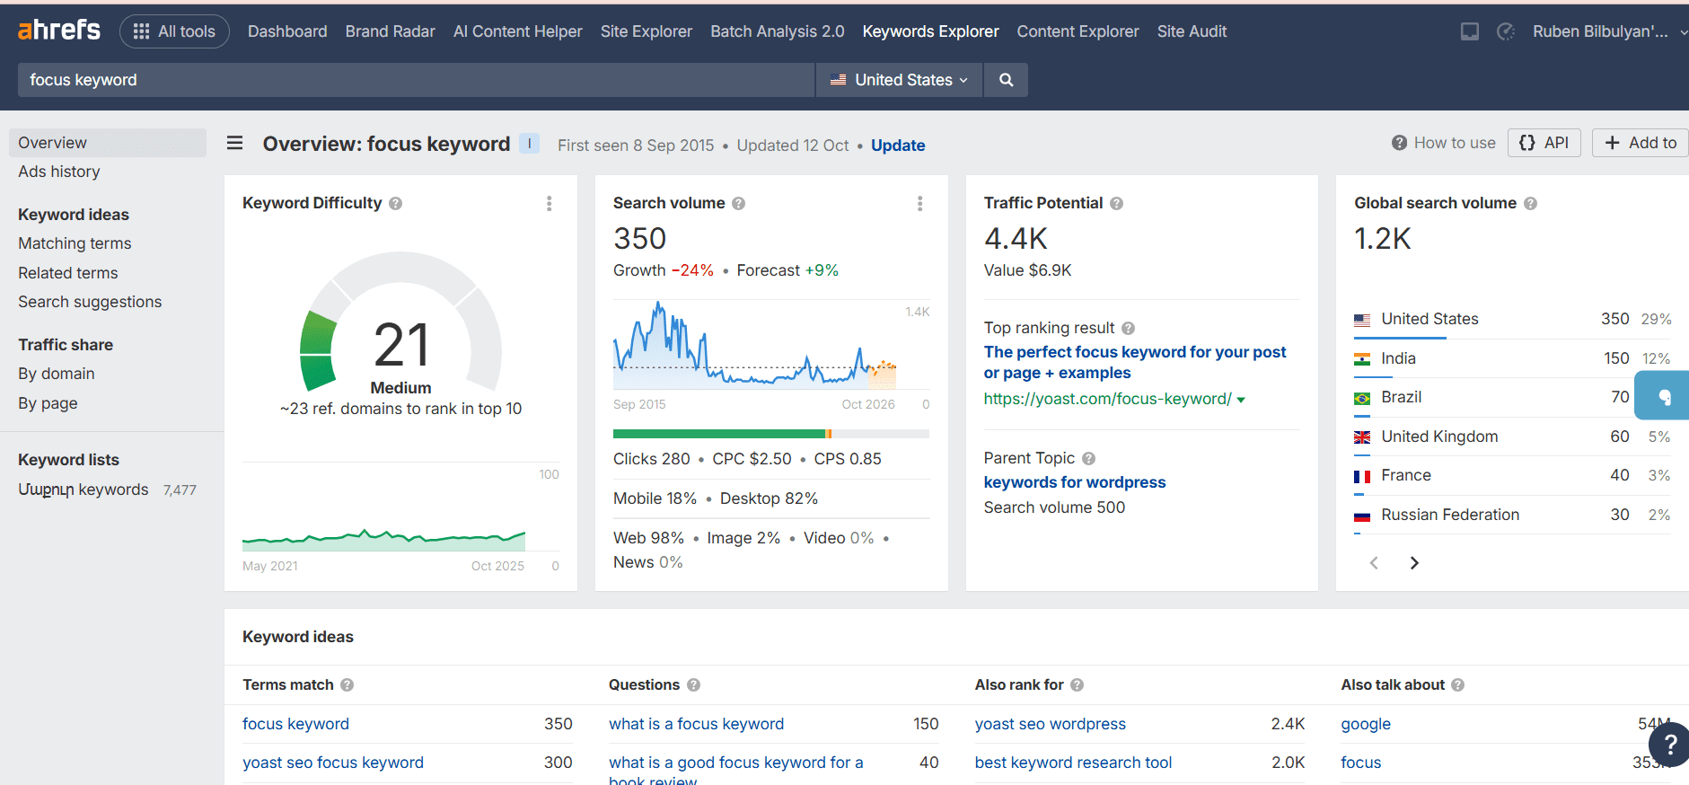Expand the yoast.com URL dropdown arrow
The height and width of the screenshot is (785, 1689).
click(x=1241, y=400)
